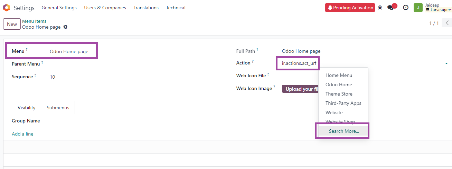Click the Full Path help question mark

click(x=257, y=50)
